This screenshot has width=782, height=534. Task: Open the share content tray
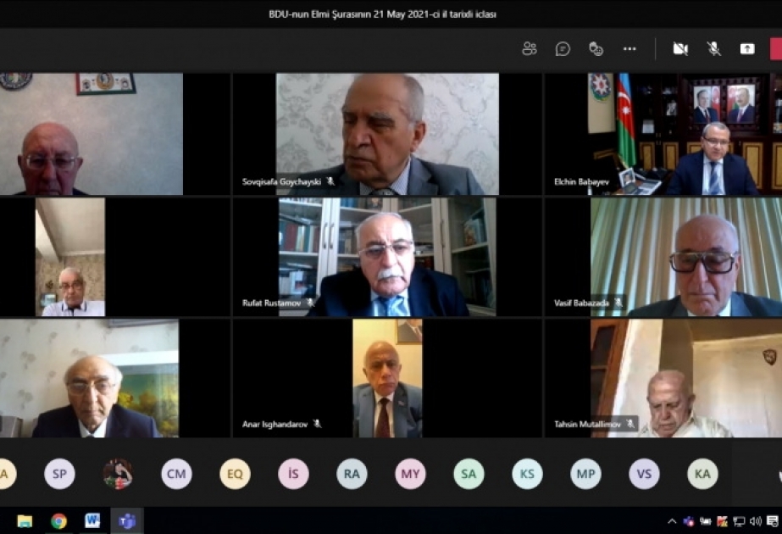[x=747, y=49]
